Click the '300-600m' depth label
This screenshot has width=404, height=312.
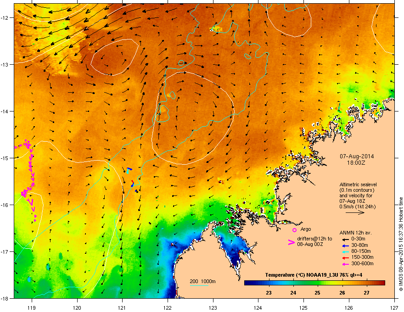pyautogui.click(x=362, y=263)
